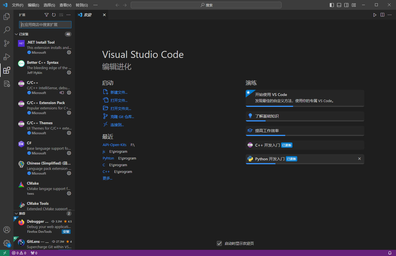Dismiss the Python 开发入门 card
The image size is (396, 256).
click(360, 159)
